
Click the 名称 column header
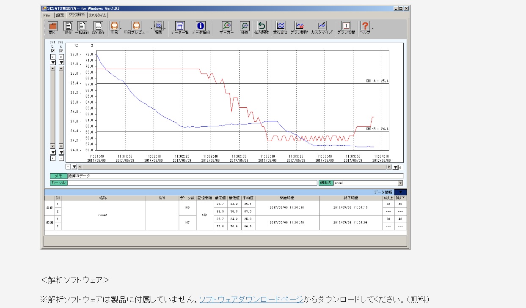(104, 198)
